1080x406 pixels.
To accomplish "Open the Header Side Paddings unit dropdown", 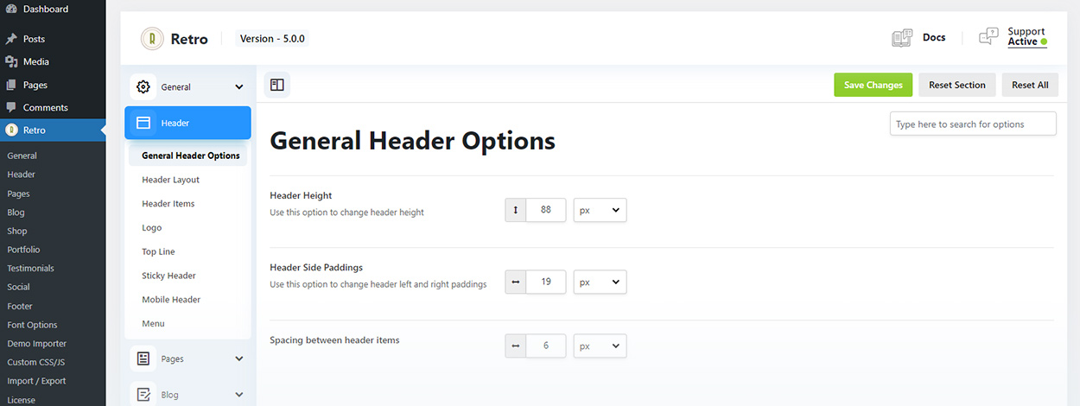I will point(600,282).
